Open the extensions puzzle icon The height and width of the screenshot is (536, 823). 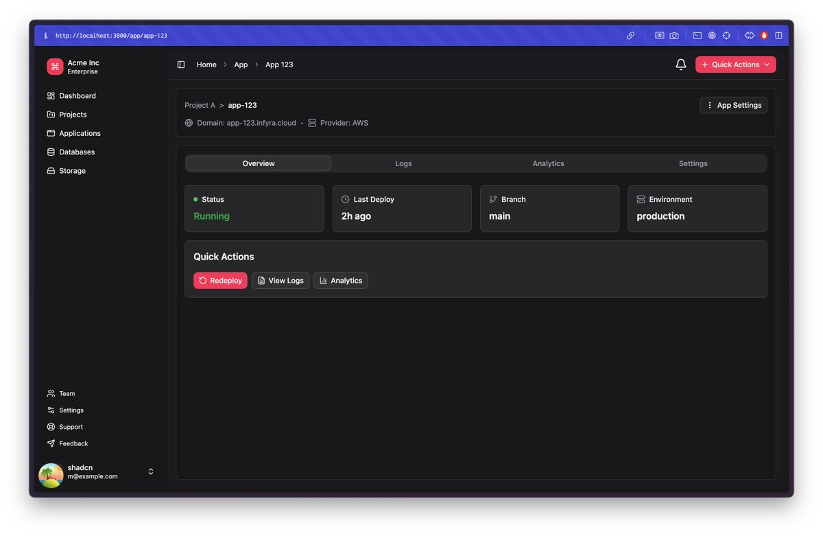click(750, 36)
